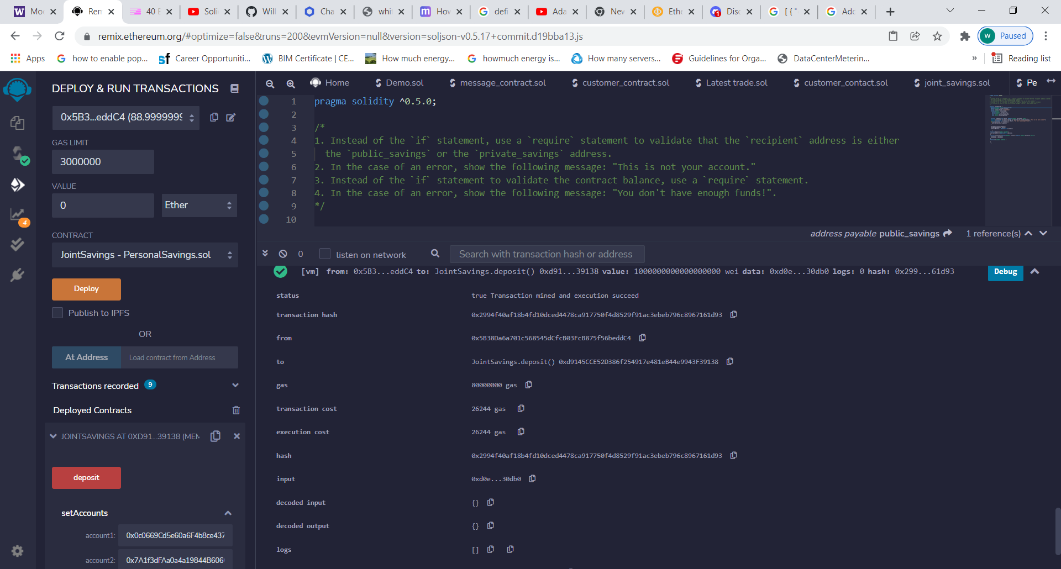Screen dimensions: 1061x569
Task: Click the orange Deploy button
Action: 86,289
